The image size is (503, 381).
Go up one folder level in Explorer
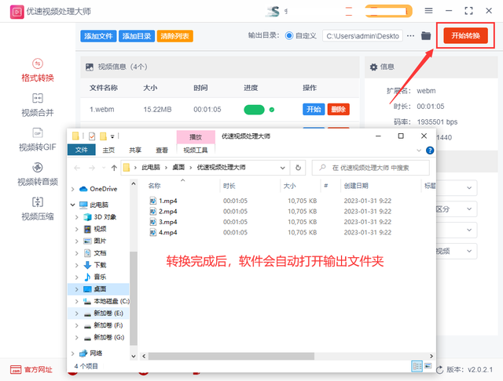[x=114, y=168]
